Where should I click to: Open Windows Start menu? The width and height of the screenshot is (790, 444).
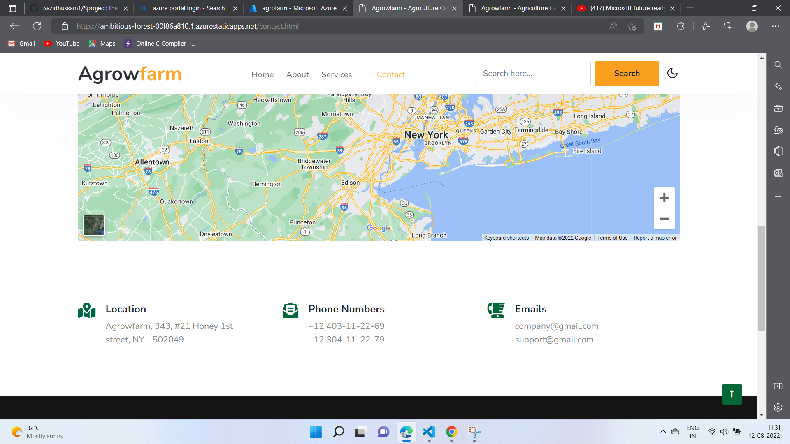316,432
